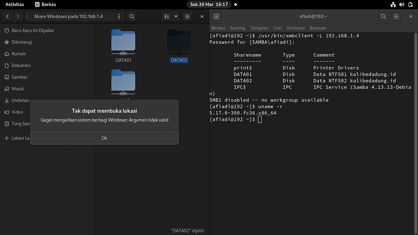This screenshot has height=235, width=418.
Task: Open the clock calendar in top bar
Action: click(209, 4)
